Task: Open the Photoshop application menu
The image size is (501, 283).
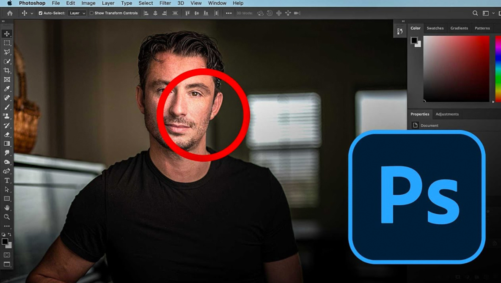Action: 32,3
